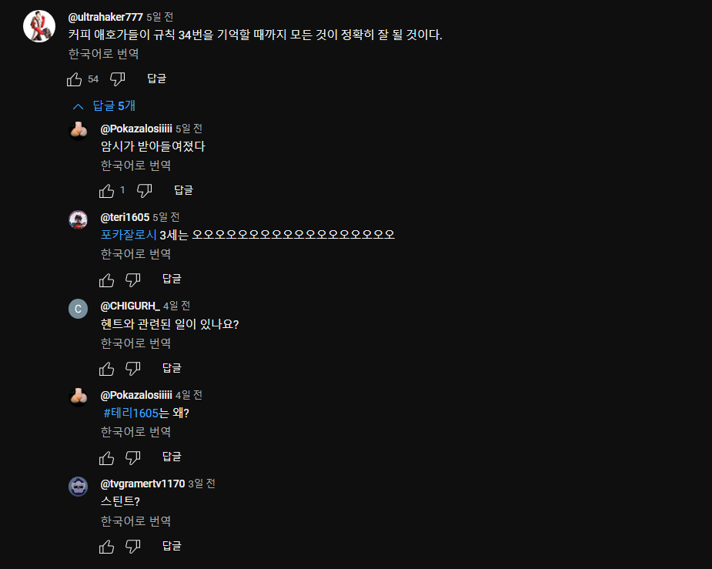
Task: Like the @ultrahaker777 top comment
Action: click(x=75, y=79)
